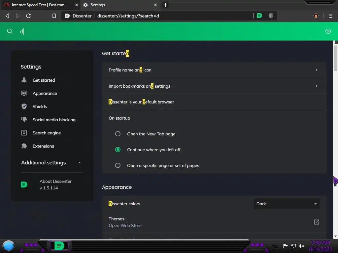338x253 pixels.
Task: Click the Appearance sidebar icon
Action: [24, 93]
